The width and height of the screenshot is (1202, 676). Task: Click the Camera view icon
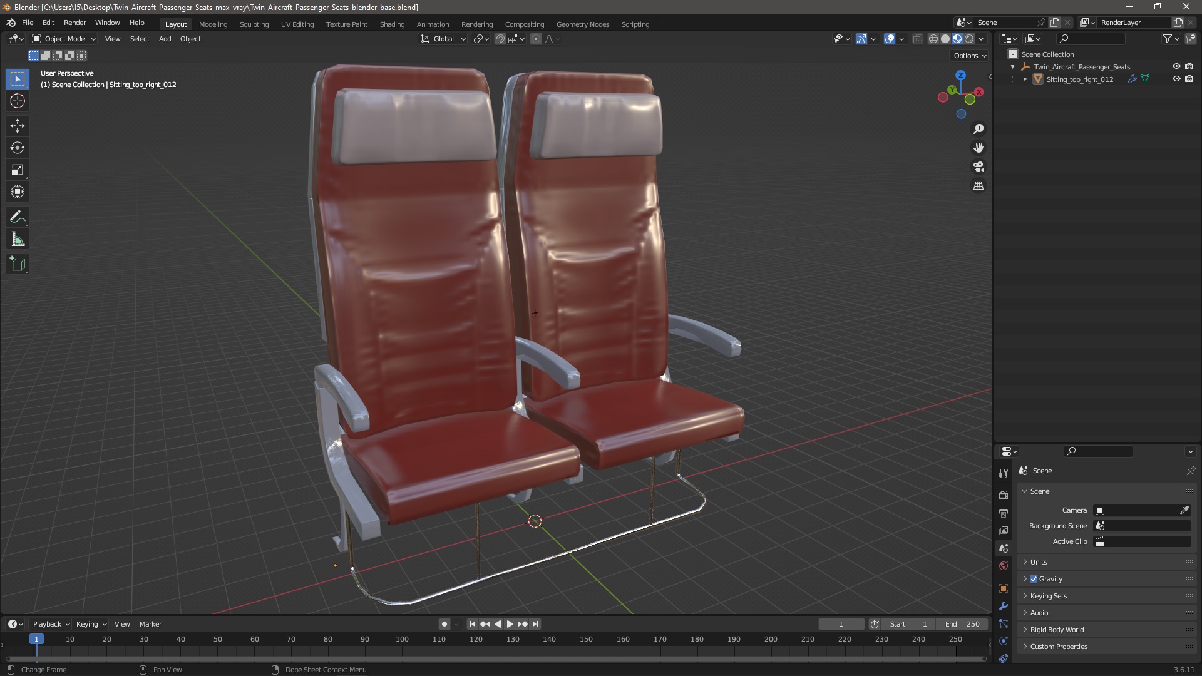point(979,166)
